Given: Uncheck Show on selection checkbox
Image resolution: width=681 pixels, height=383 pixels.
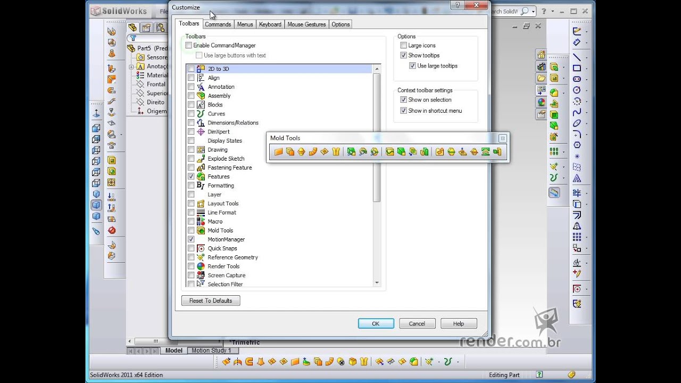Looking at the screenshot, I should click(403, 100).
